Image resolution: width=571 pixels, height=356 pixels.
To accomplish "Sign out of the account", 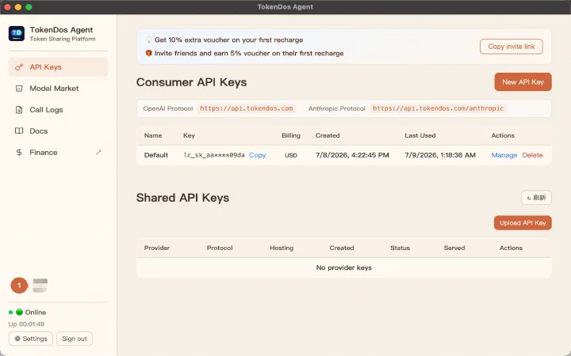I will coord(75,339).
